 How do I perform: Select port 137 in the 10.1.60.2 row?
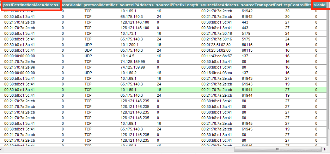point(245,73)
